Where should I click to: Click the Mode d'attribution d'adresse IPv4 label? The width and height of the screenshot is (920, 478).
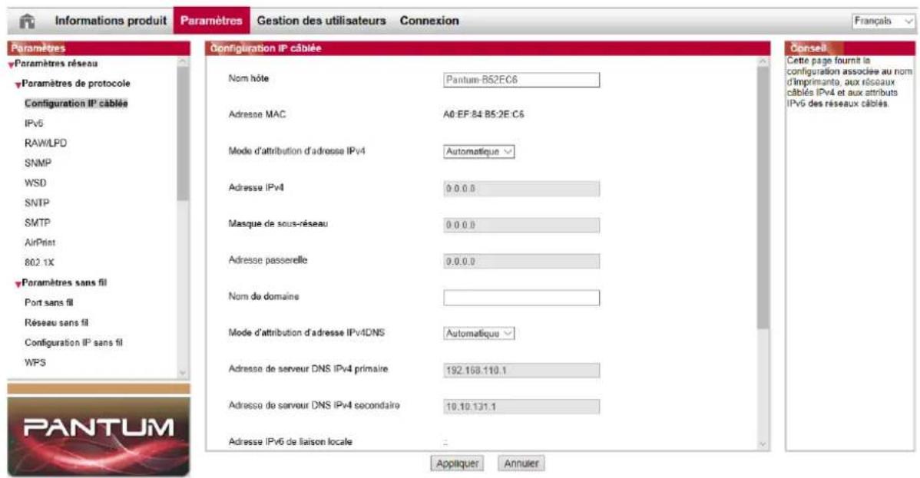point(297,151)
